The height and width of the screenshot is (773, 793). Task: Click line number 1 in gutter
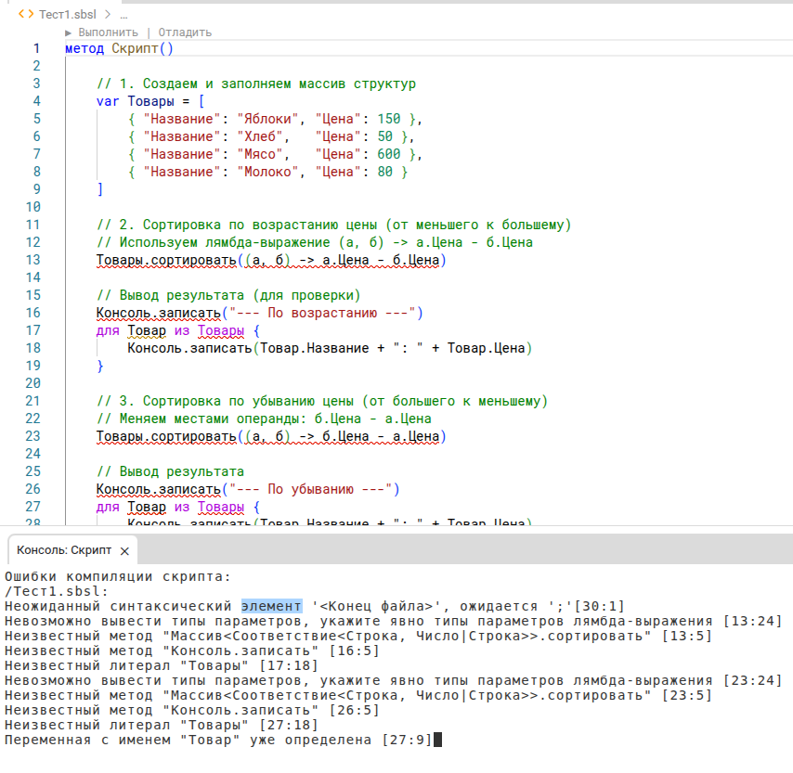click(36, 48)
